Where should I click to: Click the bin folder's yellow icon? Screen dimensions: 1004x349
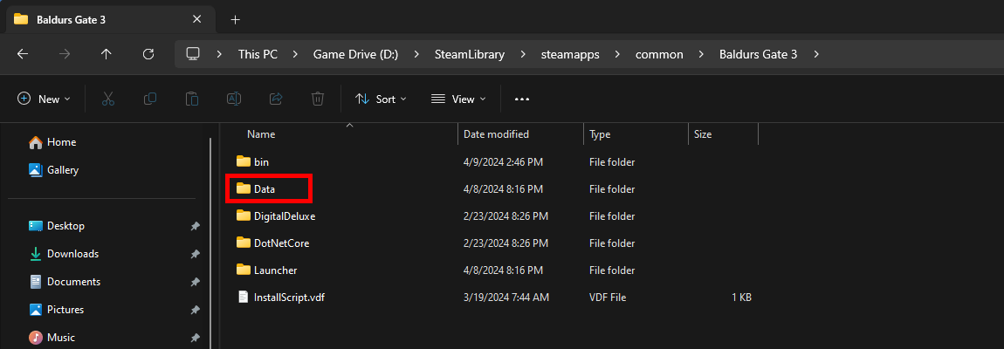244,161
